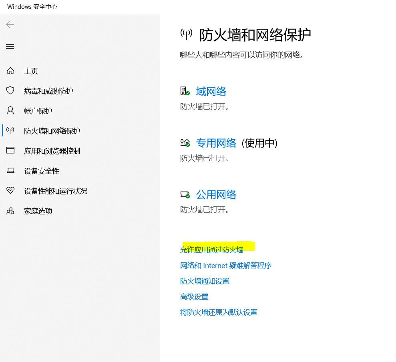This screenshot has width=396, height=362.
Task: Click the Windows 安全中心 window title
Action: pos(32,7)
